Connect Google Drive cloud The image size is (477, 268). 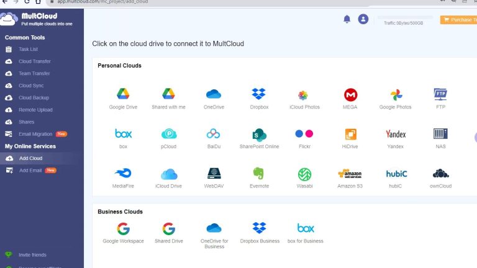(x=123, y=99)
